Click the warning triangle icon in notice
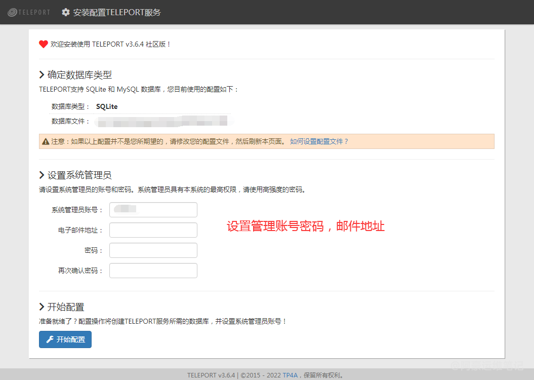534x380 pixels. tap(46, 142)
